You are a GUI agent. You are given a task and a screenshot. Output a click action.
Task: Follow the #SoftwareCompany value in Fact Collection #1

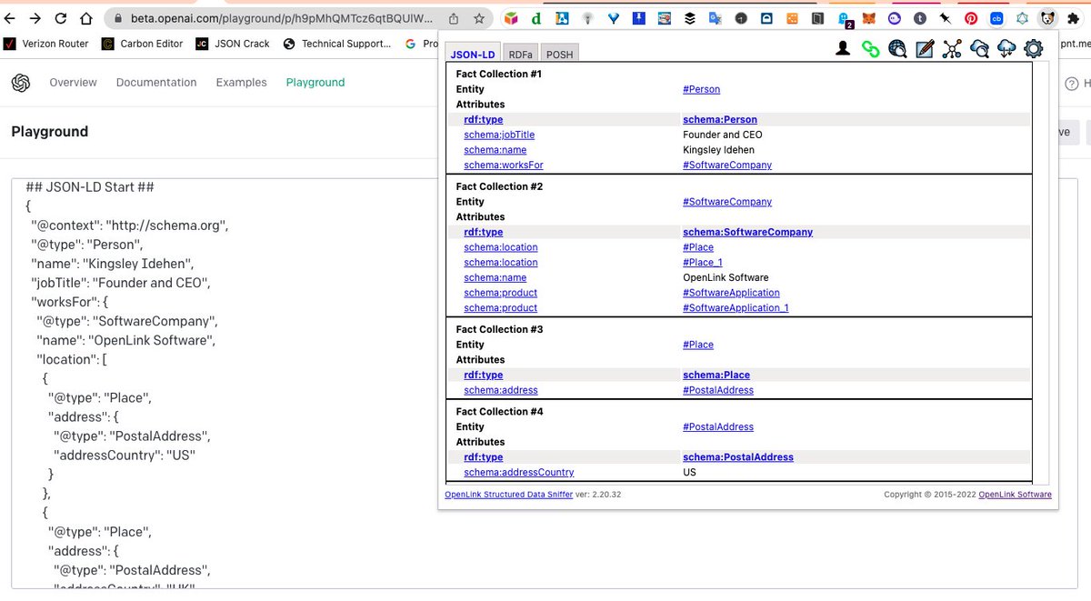pyautogui.click(x=727, y=165)
